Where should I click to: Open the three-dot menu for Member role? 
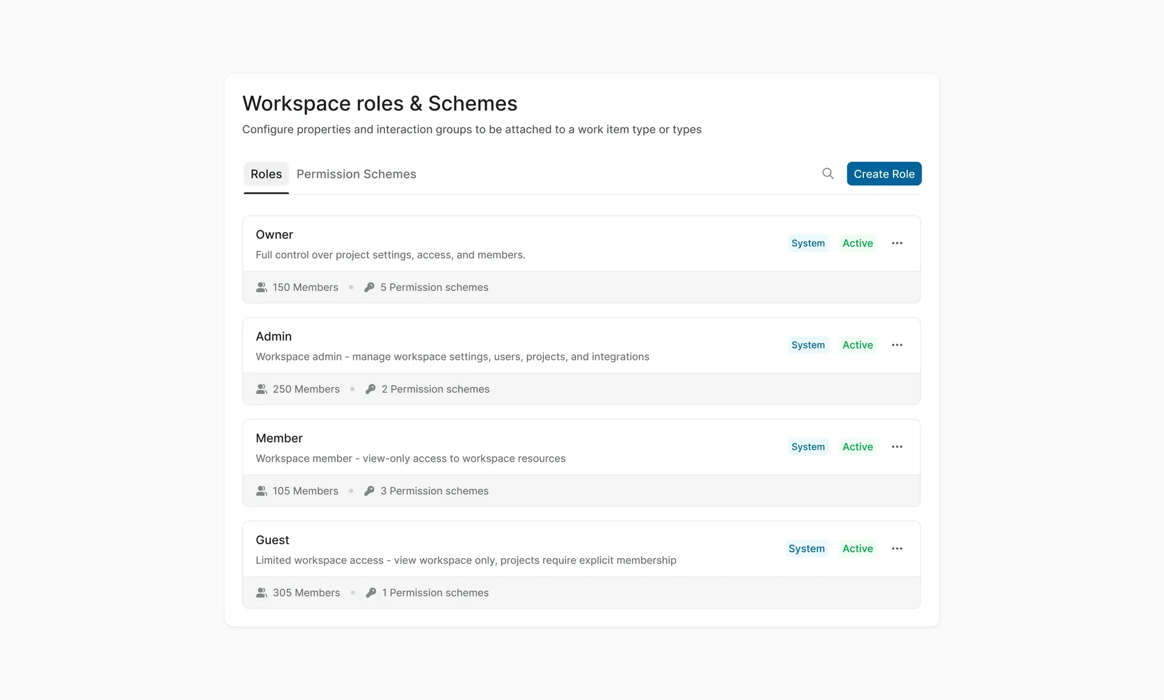[897, 447]
